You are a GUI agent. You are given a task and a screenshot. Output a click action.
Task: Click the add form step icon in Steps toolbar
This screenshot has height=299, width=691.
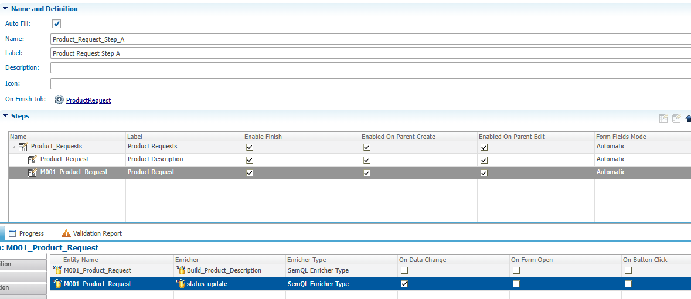tap(676, 118)
